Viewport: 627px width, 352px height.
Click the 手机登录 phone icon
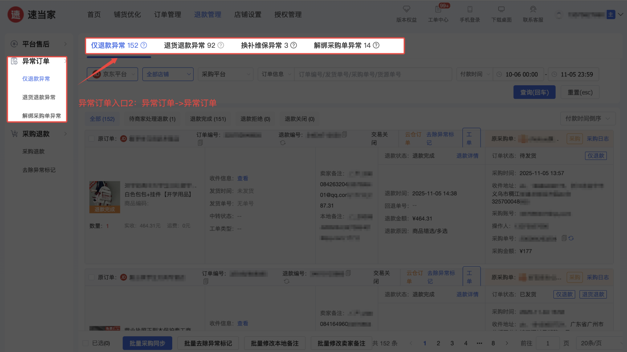point(470,10)
